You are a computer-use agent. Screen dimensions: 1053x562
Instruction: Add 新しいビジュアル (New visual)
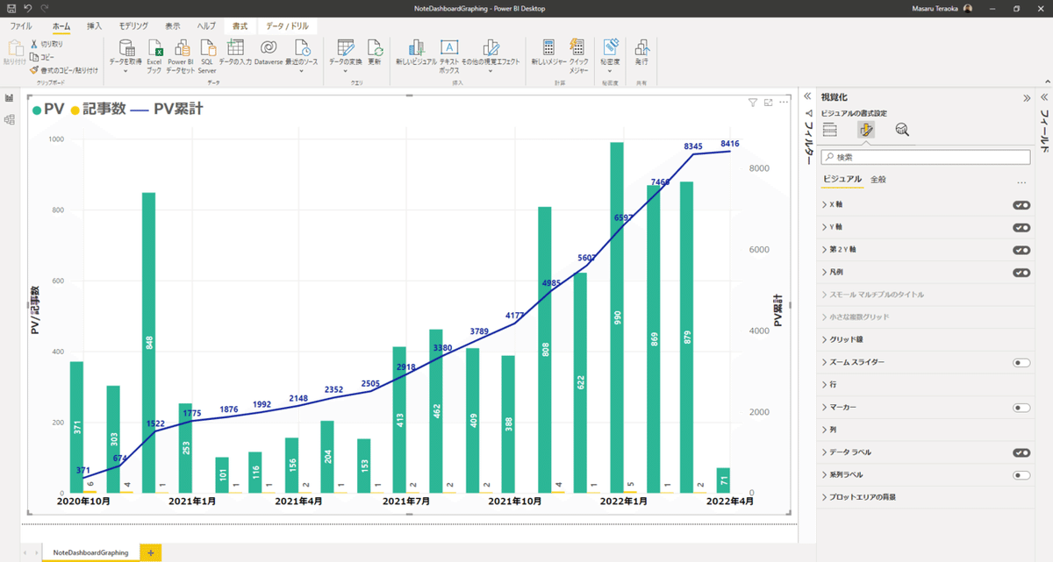(416, 52)
